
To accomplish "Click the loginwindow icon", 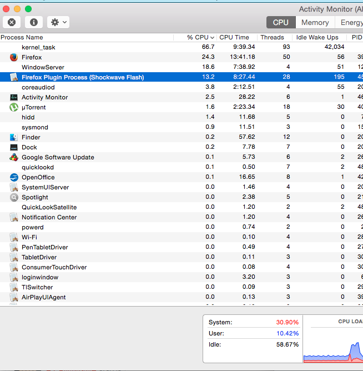I will click(14, 277).
